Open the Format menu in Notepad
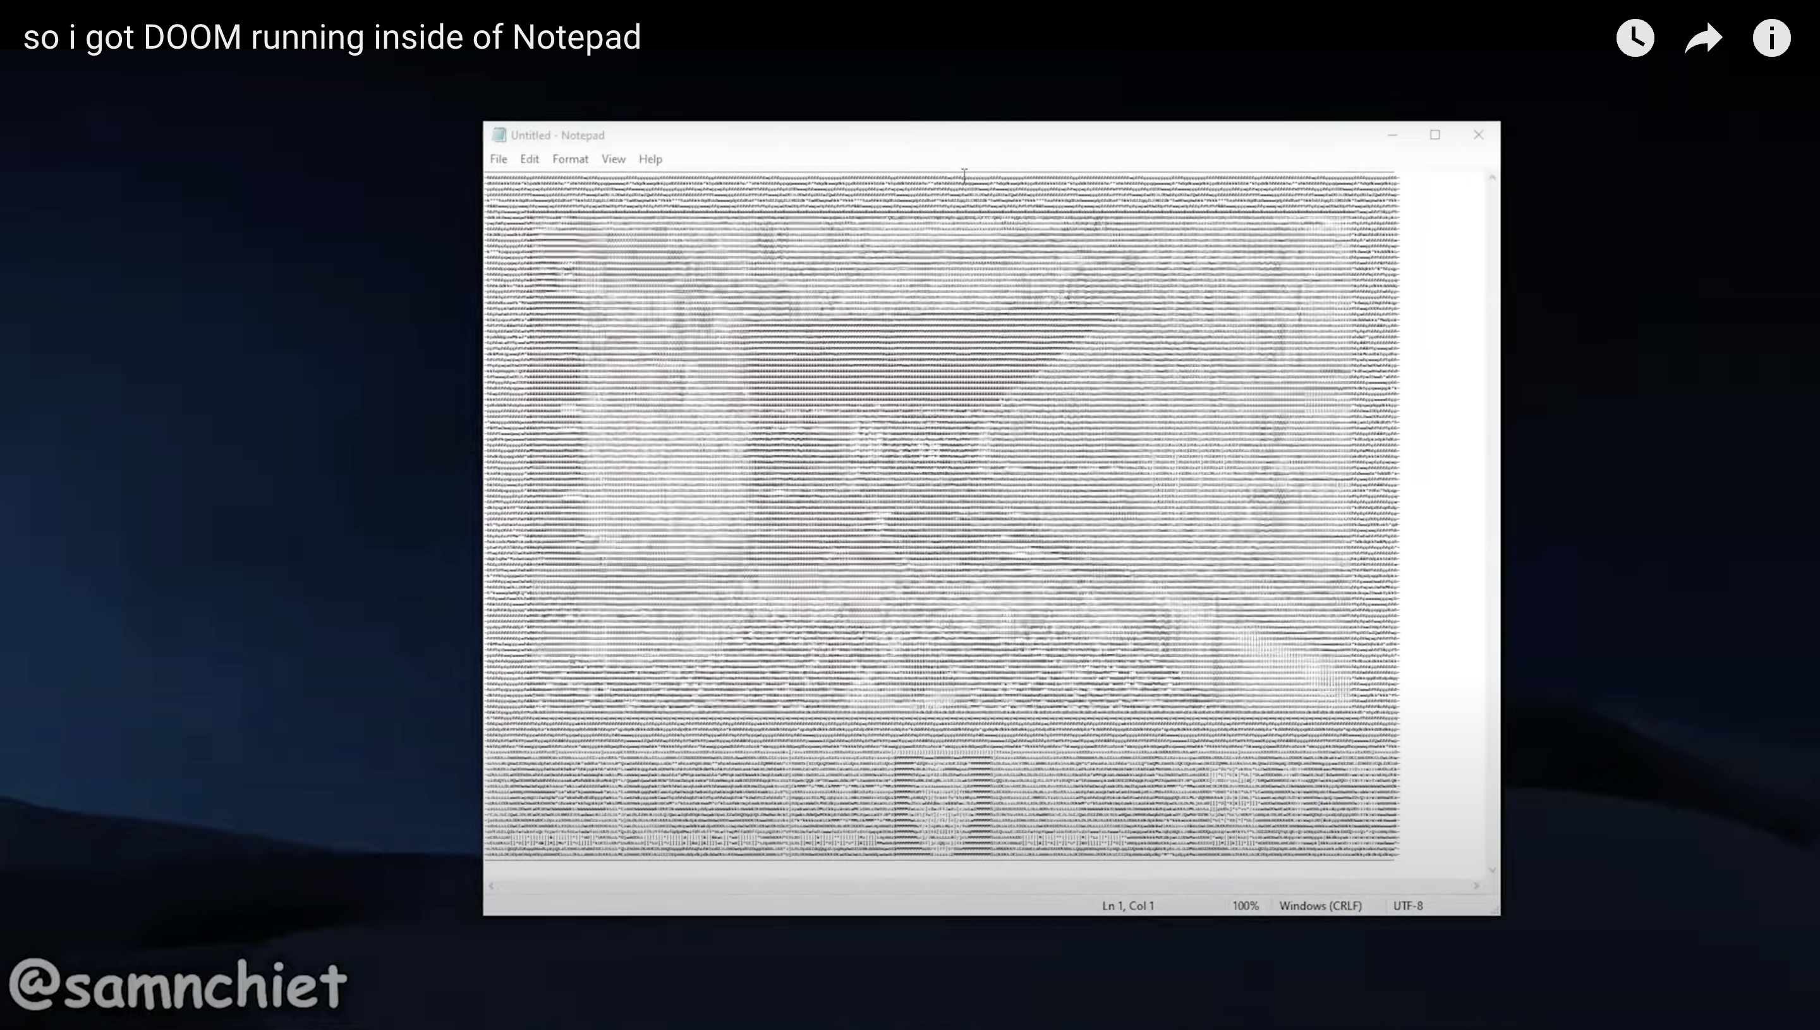 tap(570, 159)
